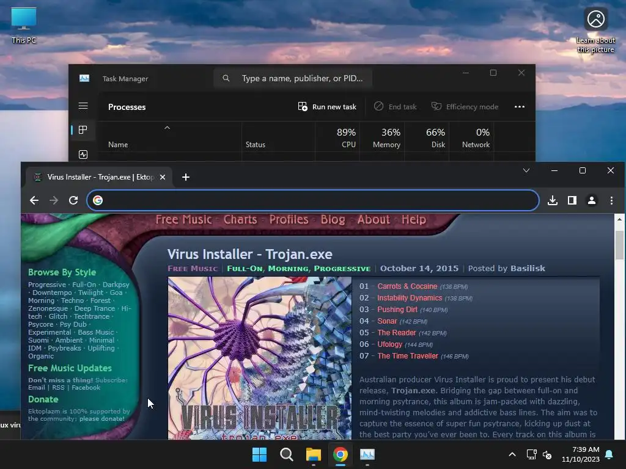Toggle Chrome side panel icon
This screenshot has width=626, height=469.
(572, 200)
